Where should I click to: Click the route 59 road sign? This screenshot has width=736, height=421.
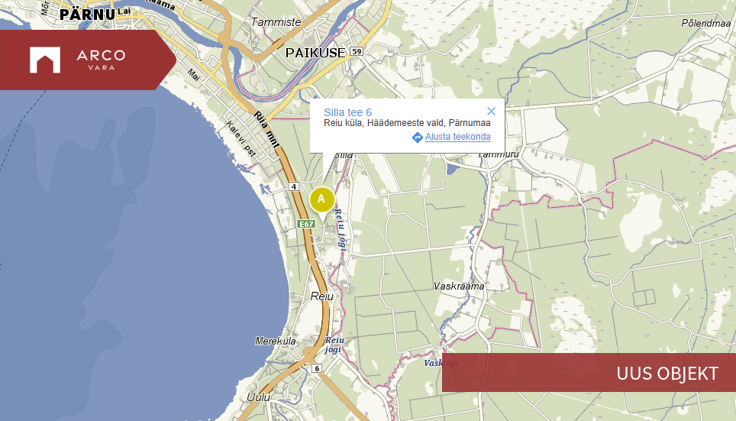click(357, 51)
